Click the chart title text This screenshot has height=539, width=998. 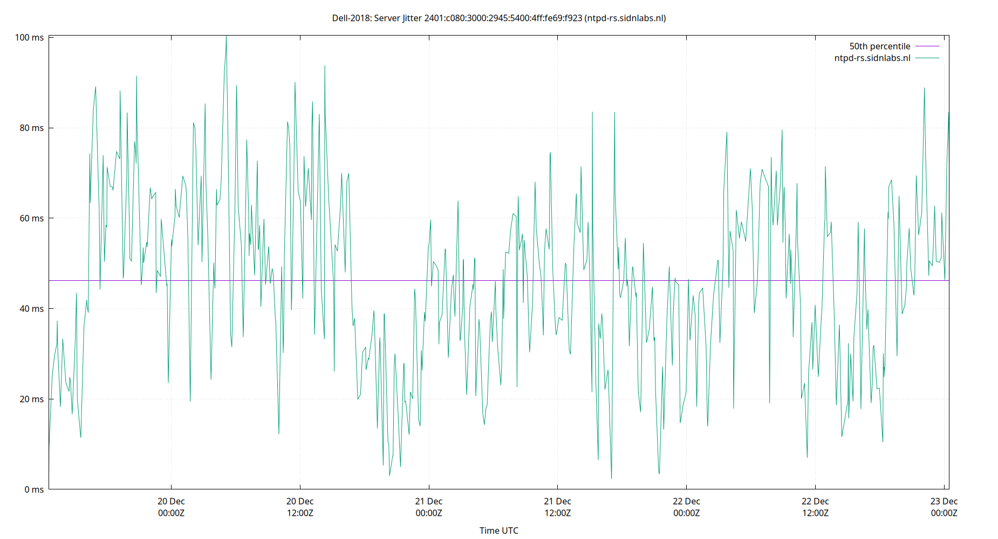coord(499,18)
